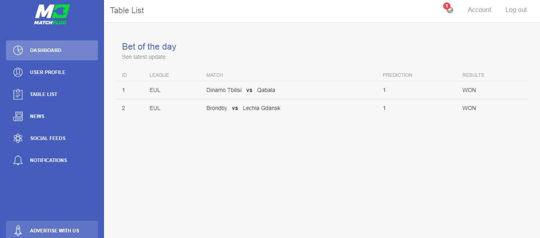Viewport: 540px width, 238px height.
Task: Select the Social Feeds atom icon
Action: [18, 138]
